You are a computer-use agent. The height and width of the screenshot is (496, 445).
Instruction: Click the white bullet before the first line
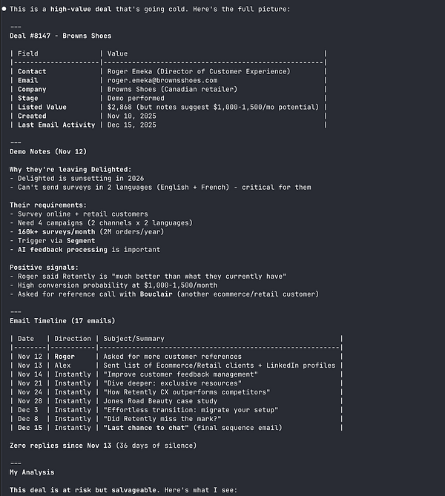click(x=4, y=9)
